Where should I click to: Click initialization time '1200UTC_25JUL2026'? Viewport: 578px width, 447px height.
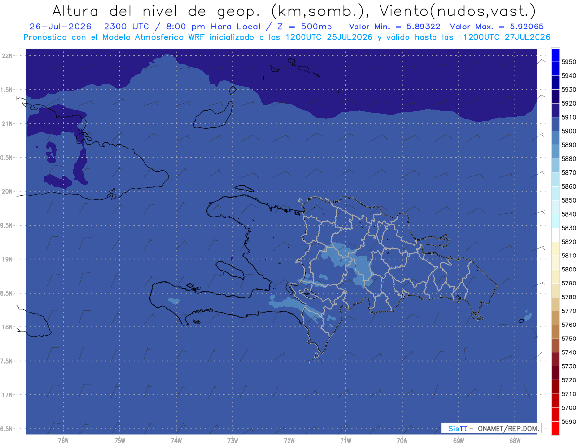[x=329, y=37]
